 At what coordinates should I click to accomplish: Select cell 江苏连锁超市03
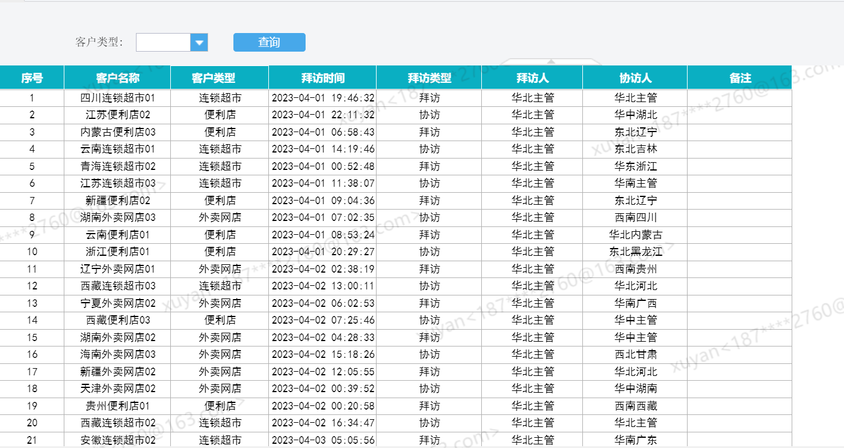pos(117,183)
